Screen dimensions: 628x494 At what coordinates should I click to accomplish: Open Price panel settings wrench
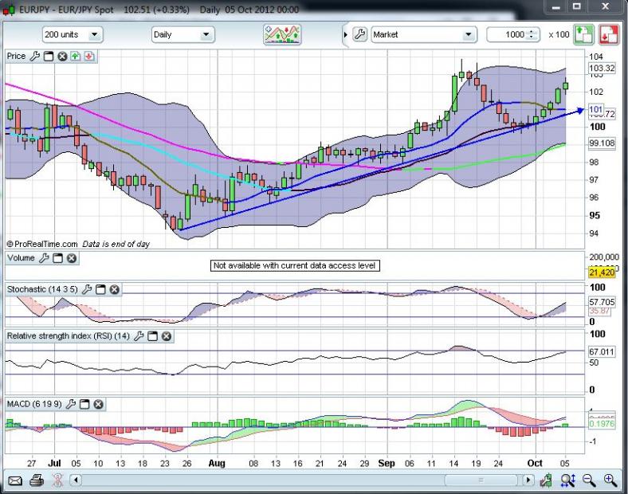[x=34, y=57]
